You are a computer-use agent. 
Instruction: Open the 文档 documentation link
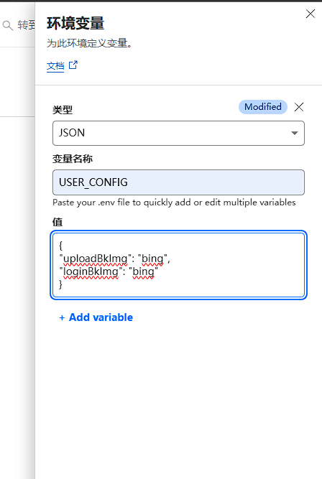click(55, 65)
